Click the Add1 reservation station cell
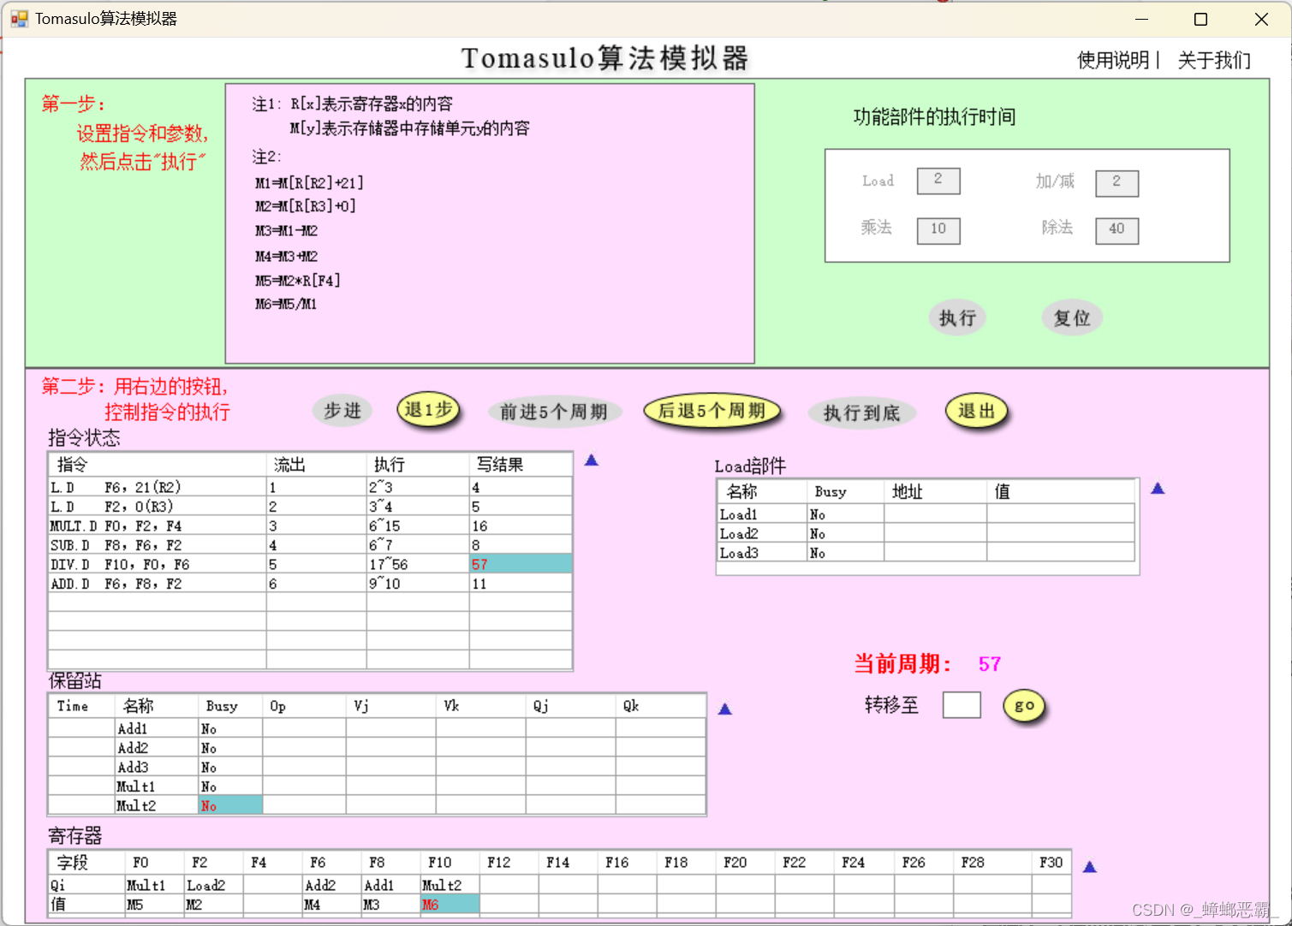Screen dimensions: 1292x926 157,728
